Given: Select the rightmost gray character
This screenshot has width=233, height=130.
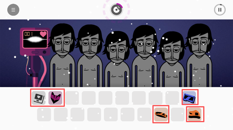Looking at the screenshot, I should (199, 55).
